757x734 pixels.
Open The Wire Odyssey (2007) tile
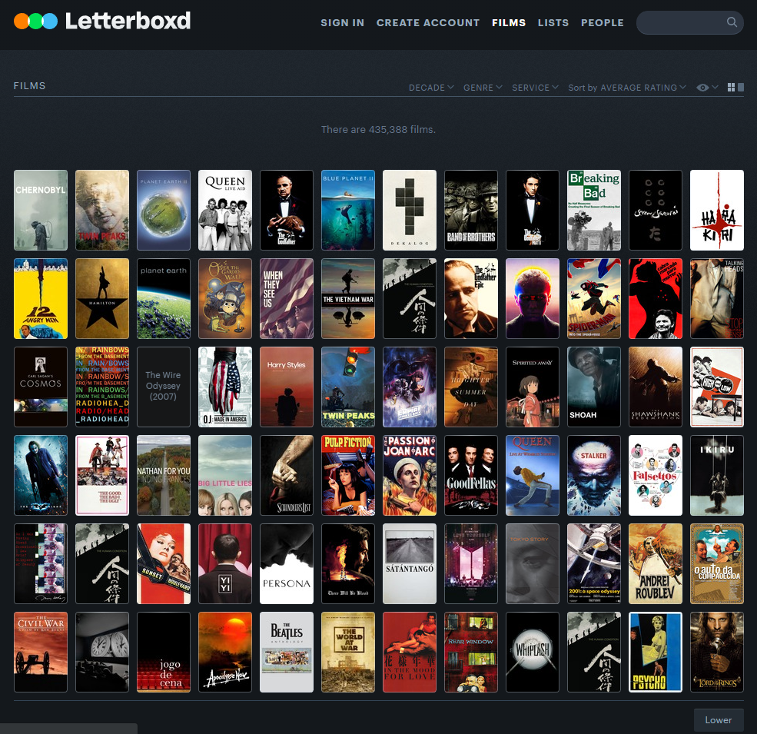[164, 387]
